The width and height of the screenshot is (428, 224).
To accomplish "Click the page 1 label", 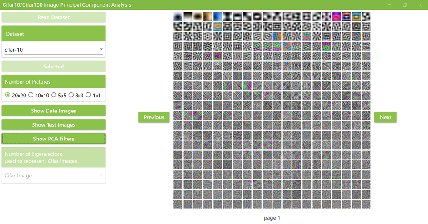I will pyautogui.click(x=272, y=218).
